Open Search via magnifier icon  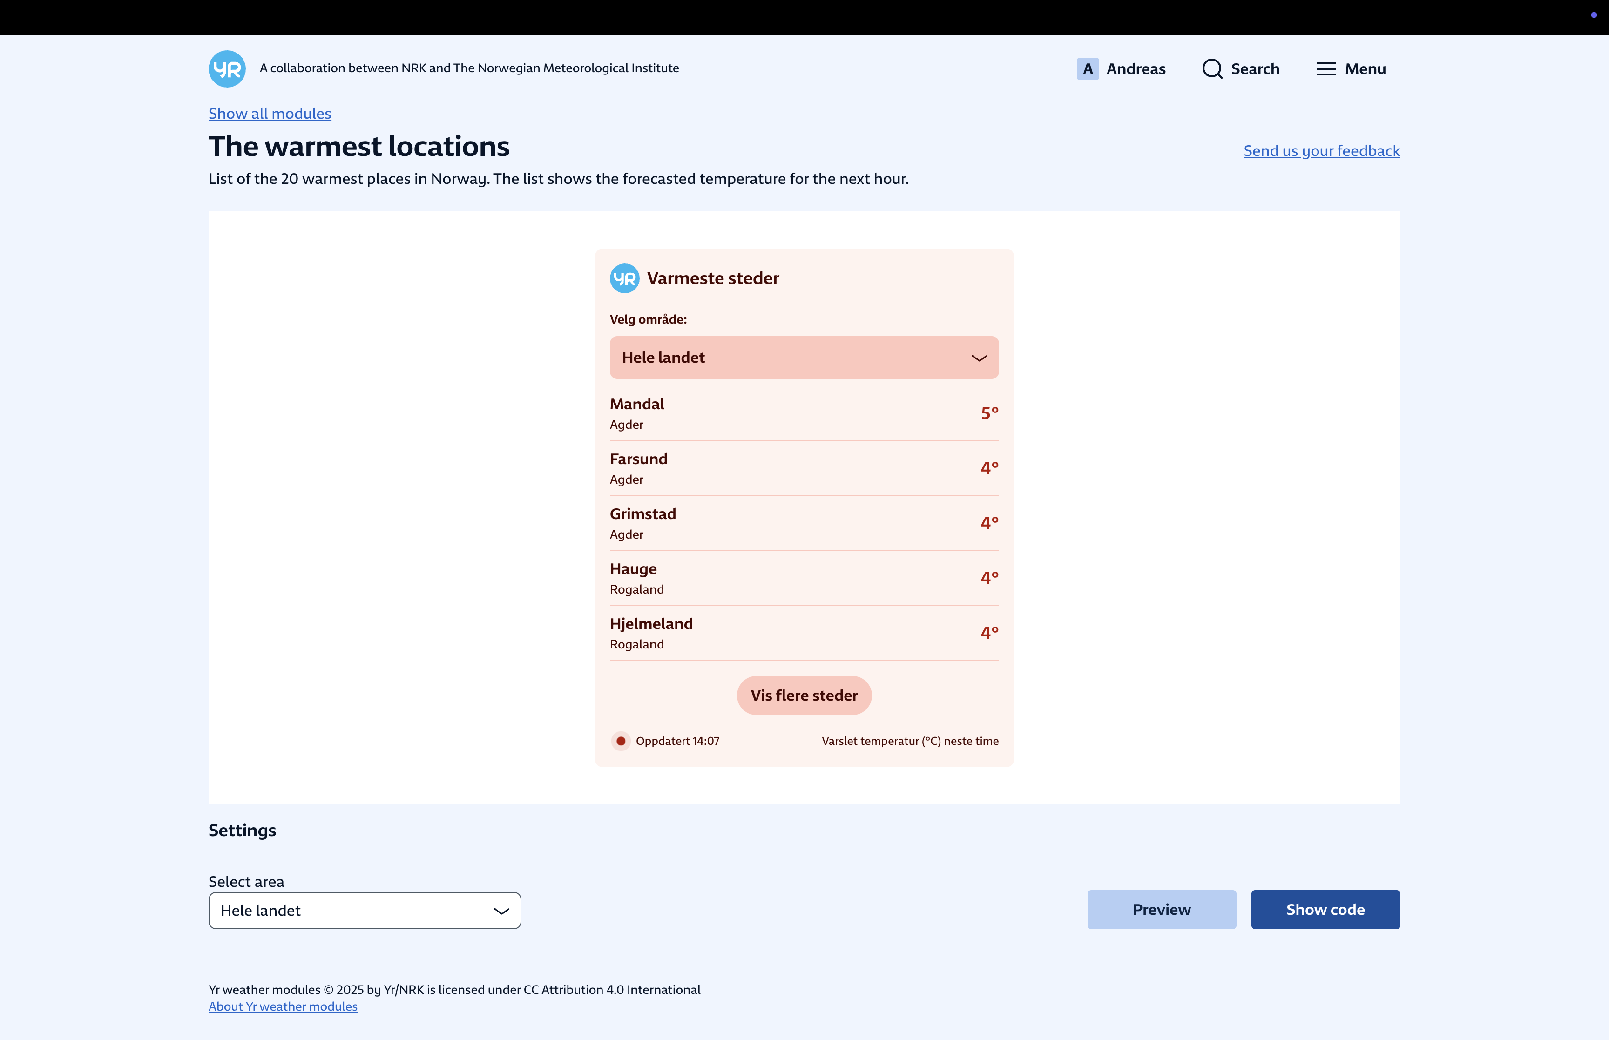coord(1212,69)
